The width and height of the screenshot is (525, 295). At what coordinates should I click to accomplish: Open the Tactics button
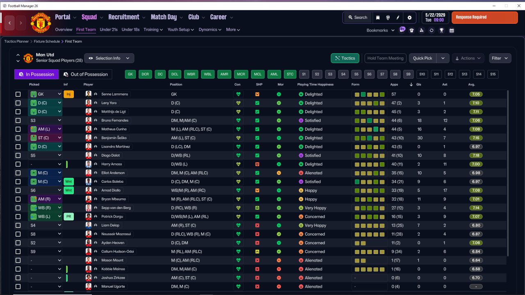click(x=345, y=58)
